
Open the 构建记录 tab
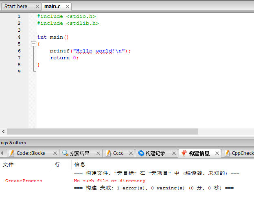point(155,153)
